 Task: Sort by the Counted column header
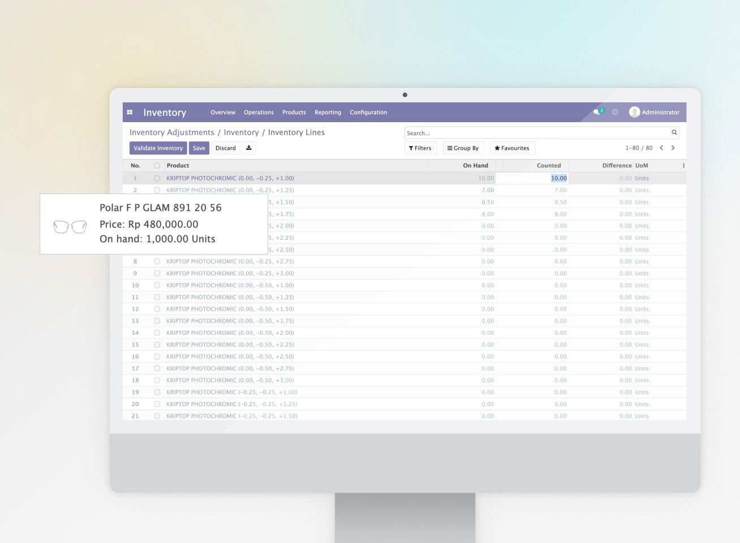(x=549, y=166)
